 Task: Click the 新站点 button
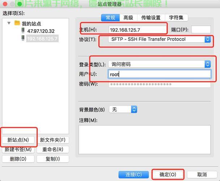pos(18,140)
